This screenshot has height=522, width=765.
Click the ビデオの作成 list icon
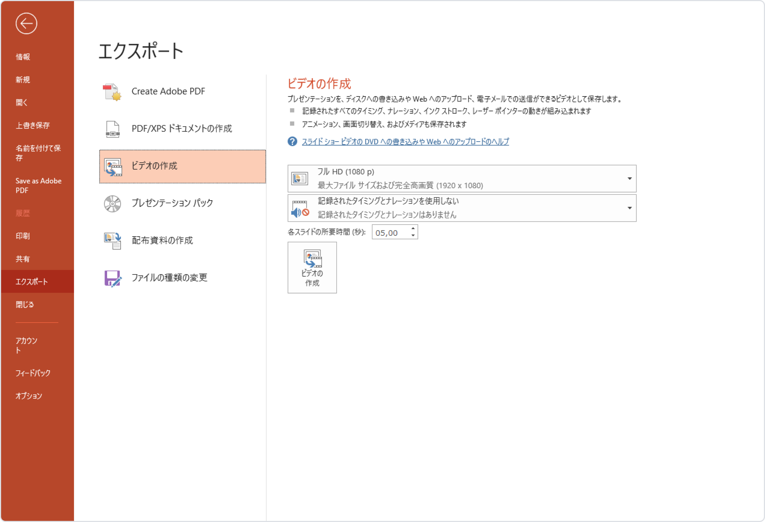click(113, 167)
